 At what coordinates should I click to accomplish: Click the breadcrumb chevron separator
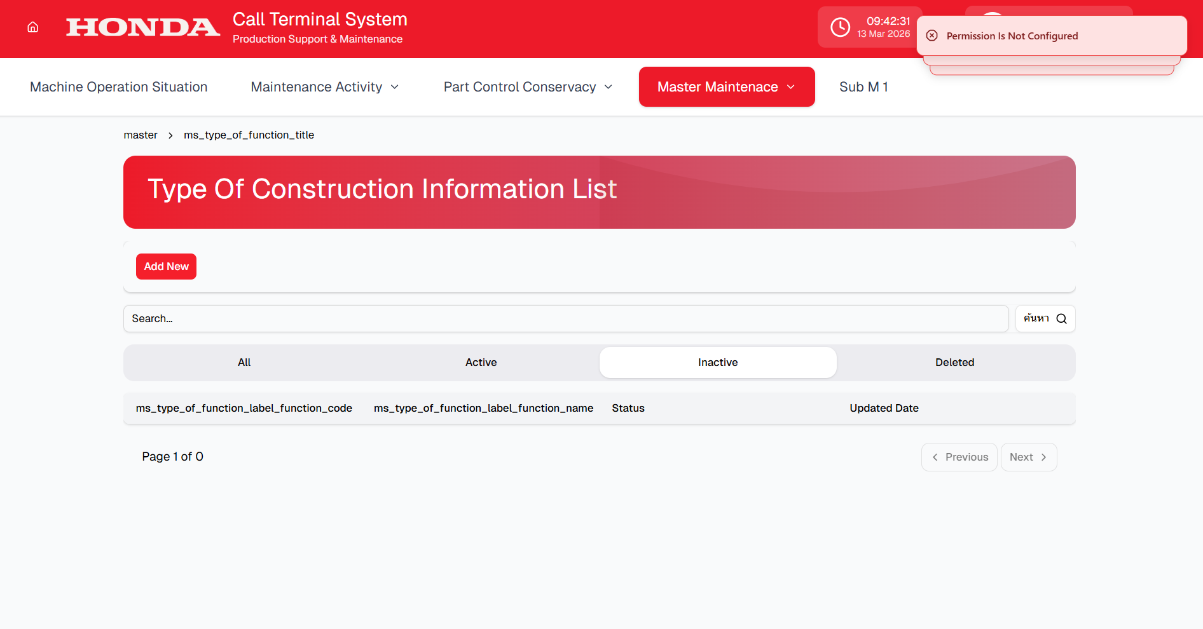pyautogui.click(x=170, y=135)
